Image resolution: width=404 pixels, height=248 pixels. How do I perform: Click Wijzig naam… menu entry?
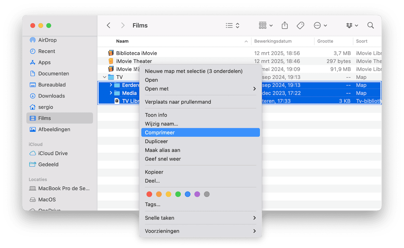pos(161,124)
